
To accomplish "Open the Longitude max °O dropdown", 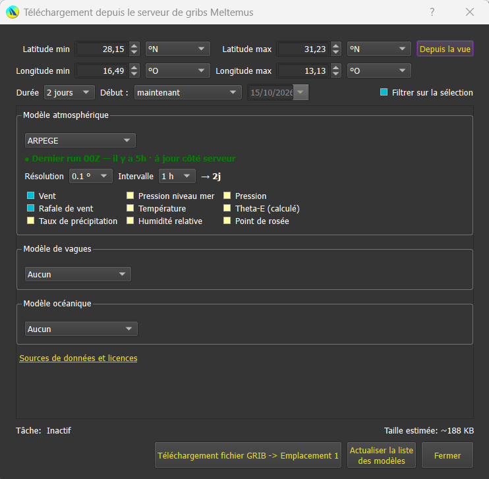I will pyautogui.click(x=379, y=70).
